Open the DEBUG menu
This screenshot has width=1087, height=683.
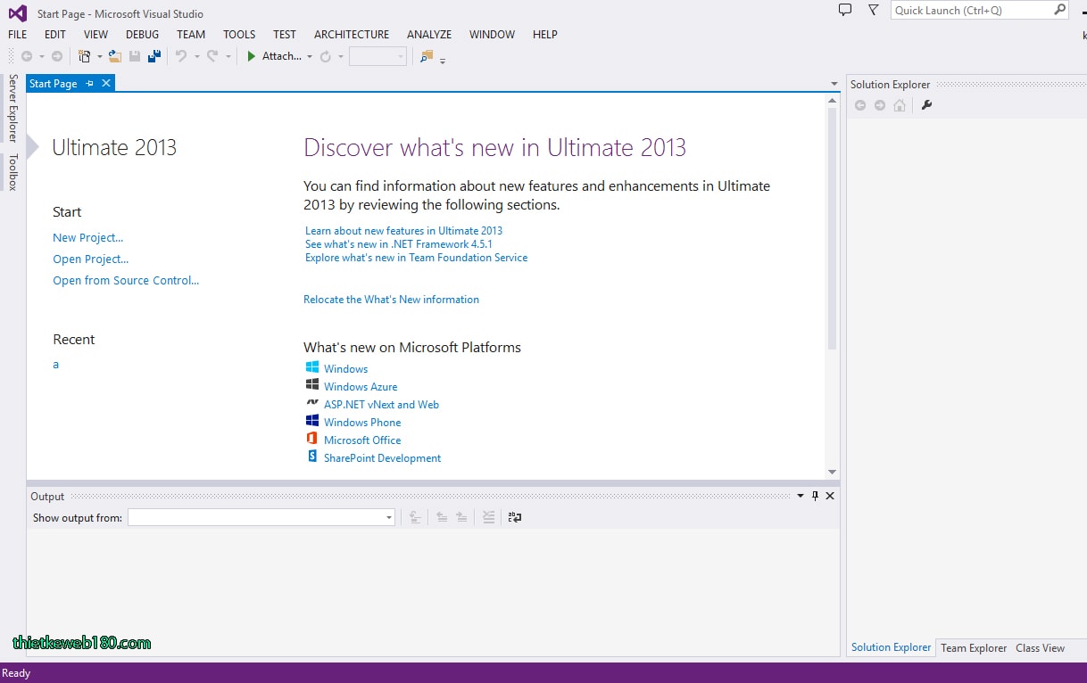coord(142,34)
